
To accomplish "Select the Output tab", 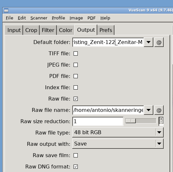I will [x=86, y=30].
